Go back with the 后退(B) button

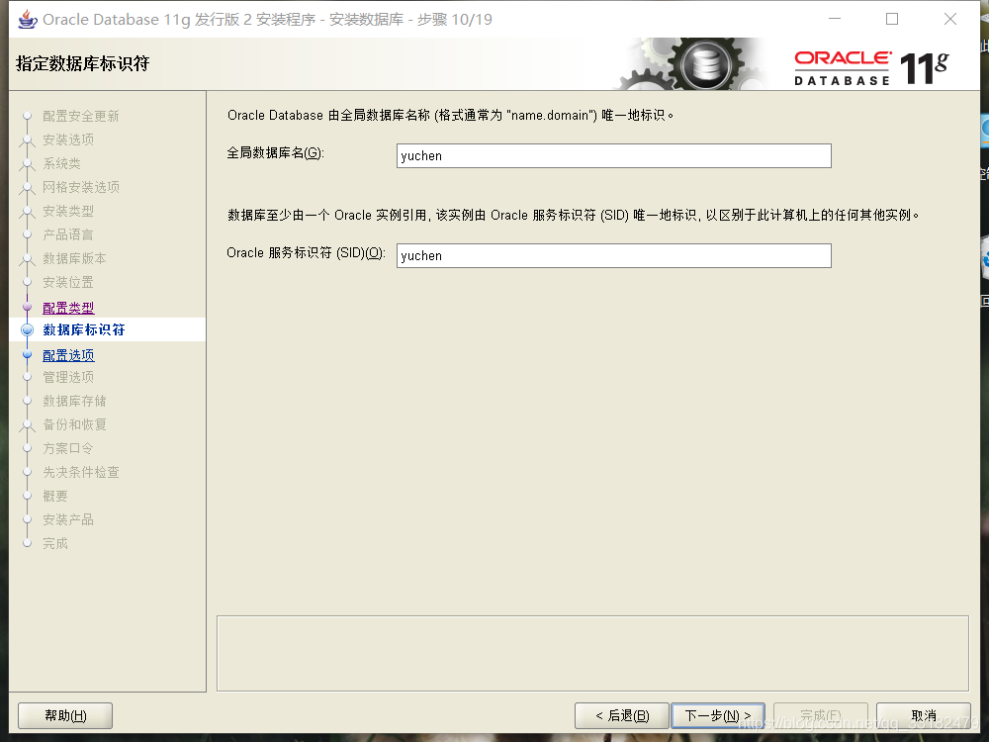[x=622, y=715]
